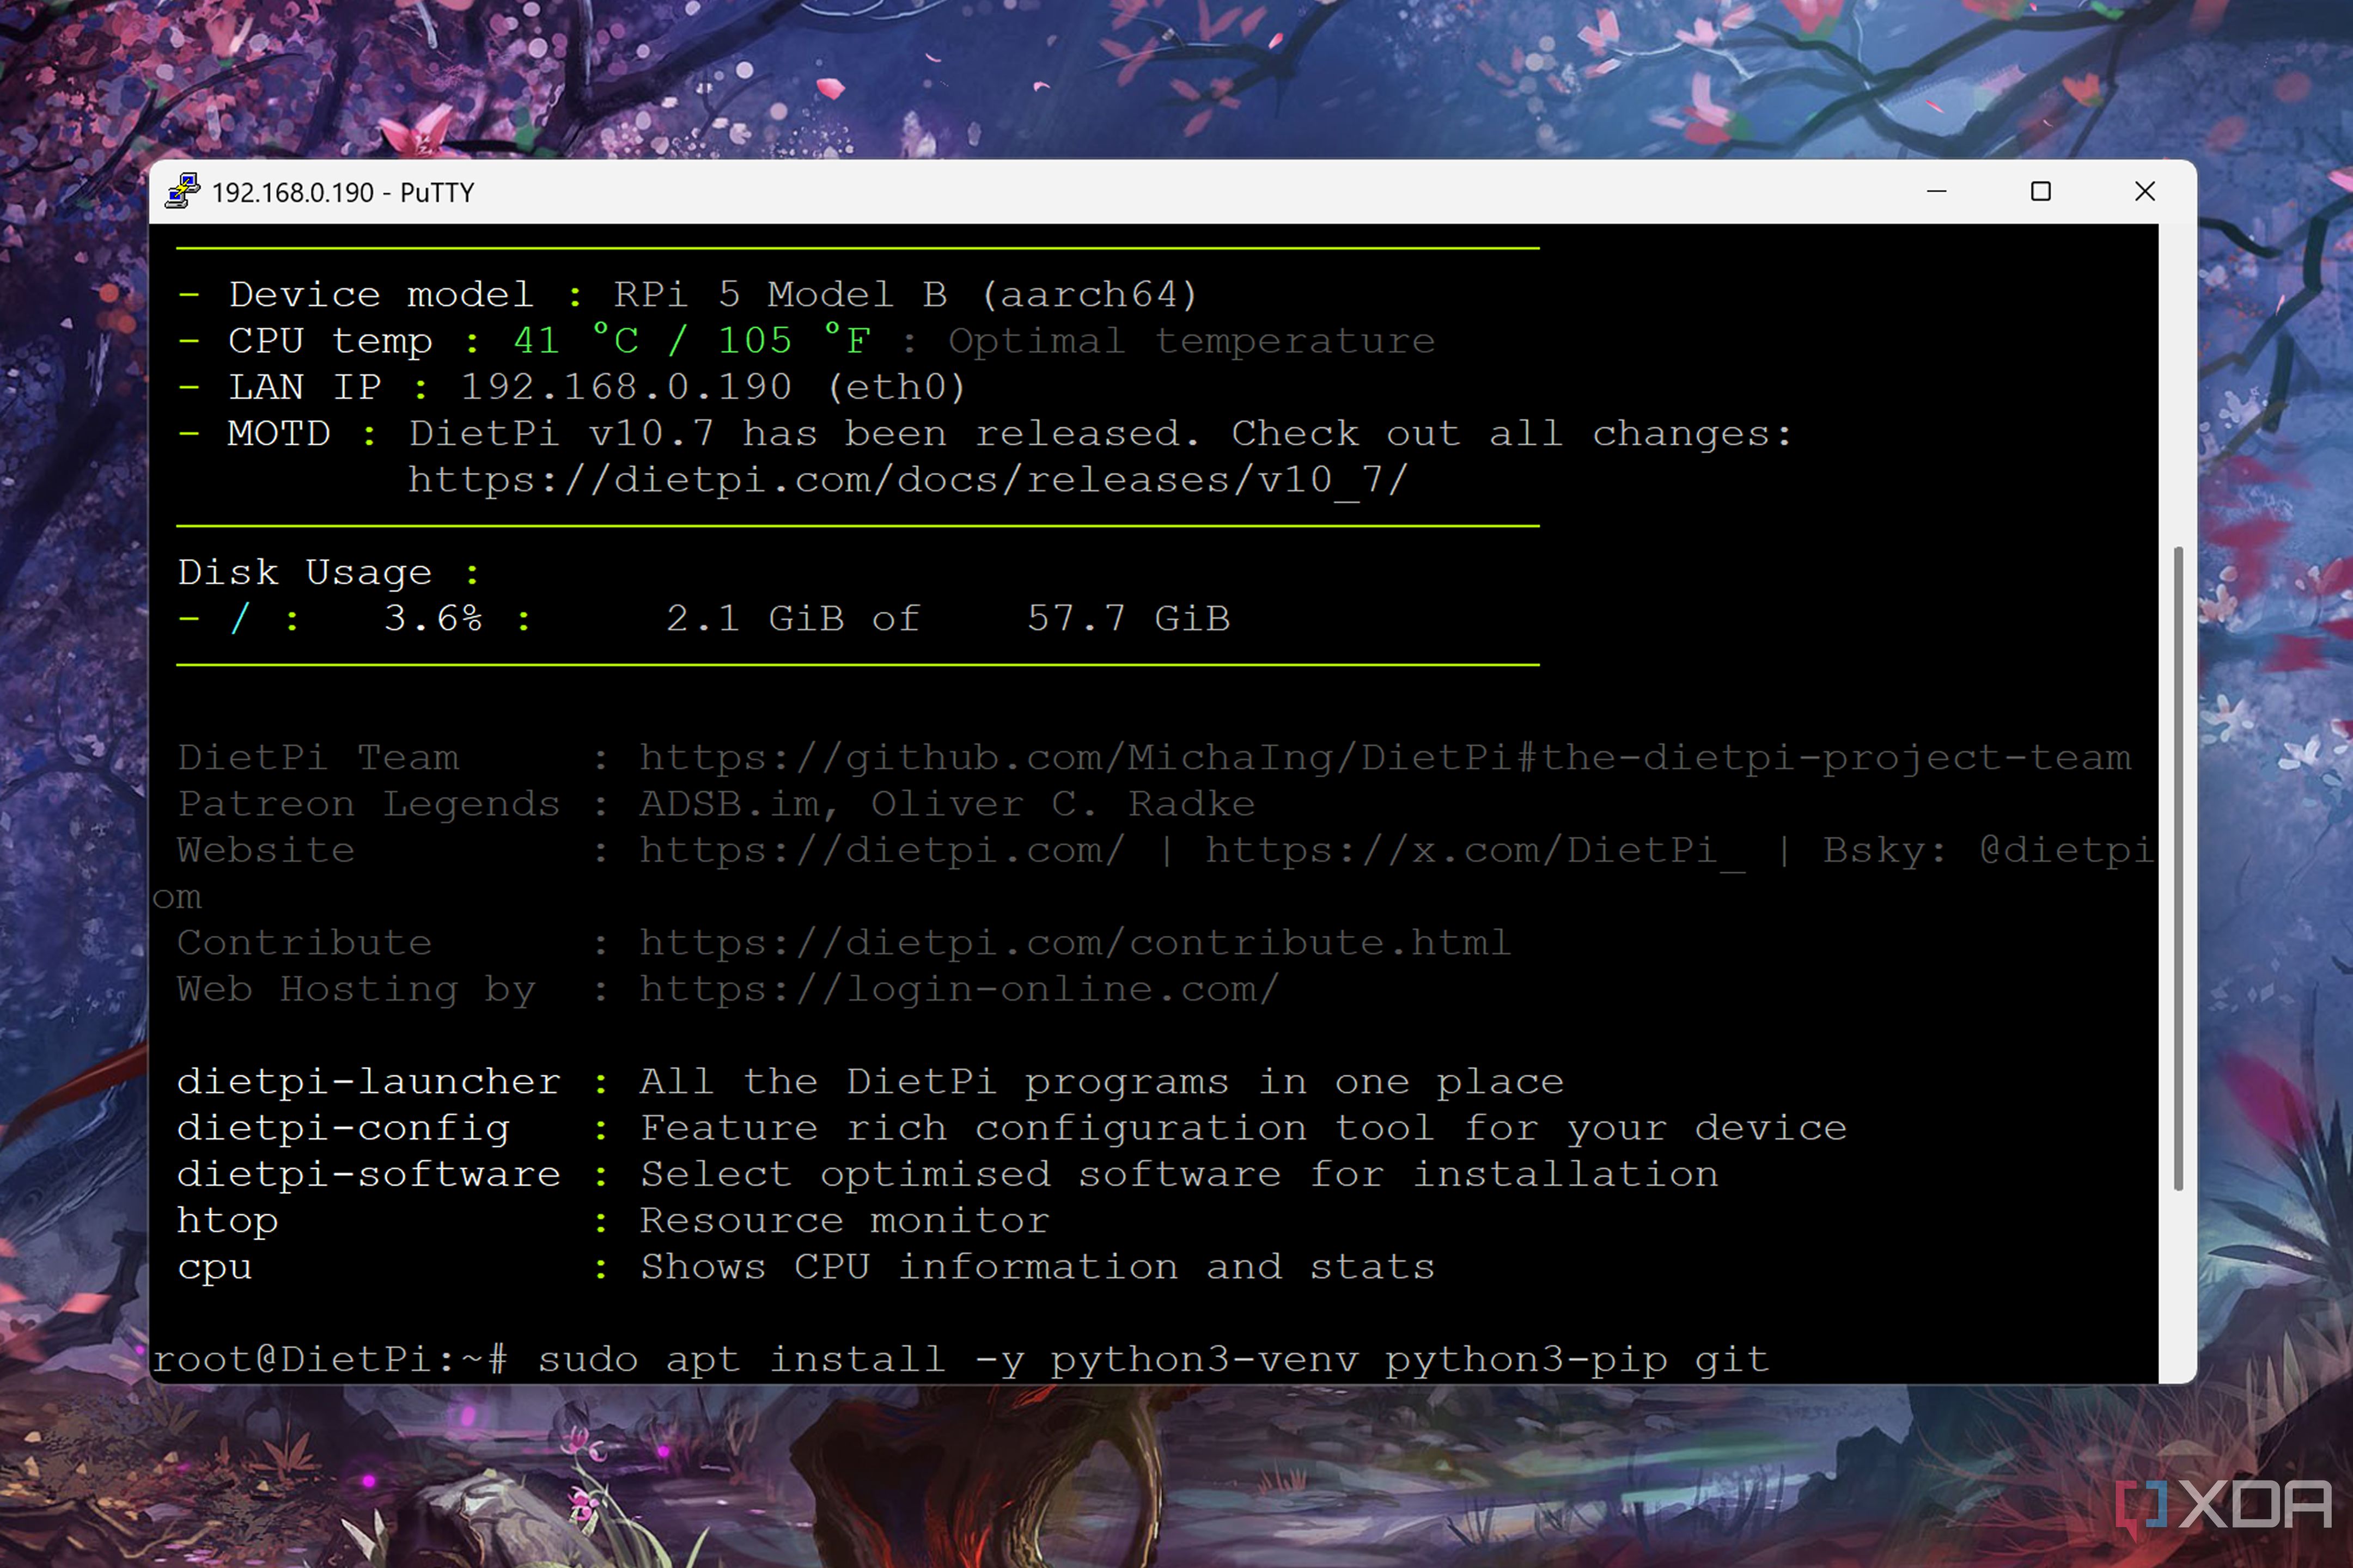Screen dimensions: 2353x1568
Task: Click the LAN IP '192.168.0.190 (eth0)' value
Action: coord(714,387)
